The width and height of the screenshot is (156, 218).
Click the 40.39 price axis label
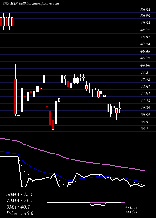(145, 108)
